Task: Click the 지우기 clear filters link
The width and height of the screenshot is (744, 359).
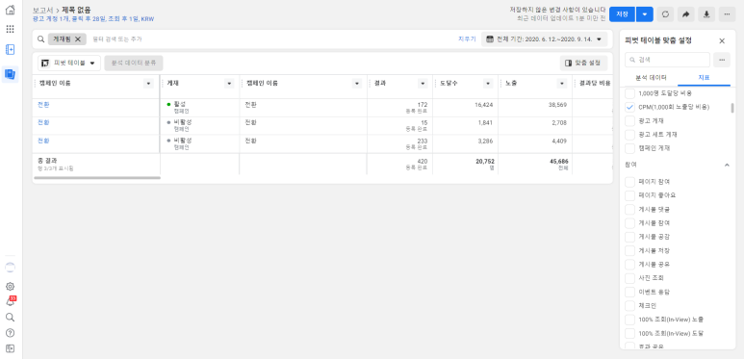Action: tap(467, 38)
